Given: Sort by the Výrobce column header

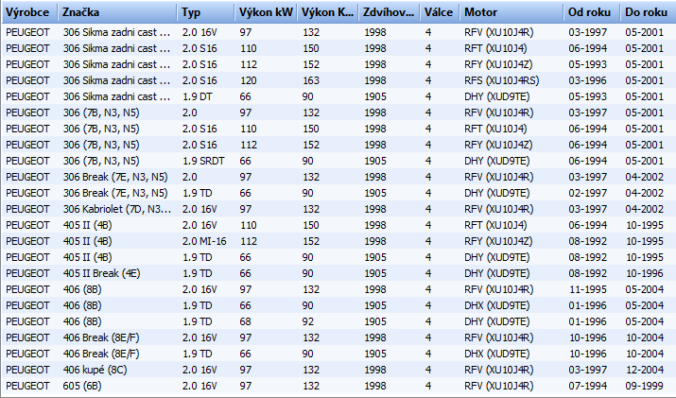Looking at the screenshot, I should 29,12.
